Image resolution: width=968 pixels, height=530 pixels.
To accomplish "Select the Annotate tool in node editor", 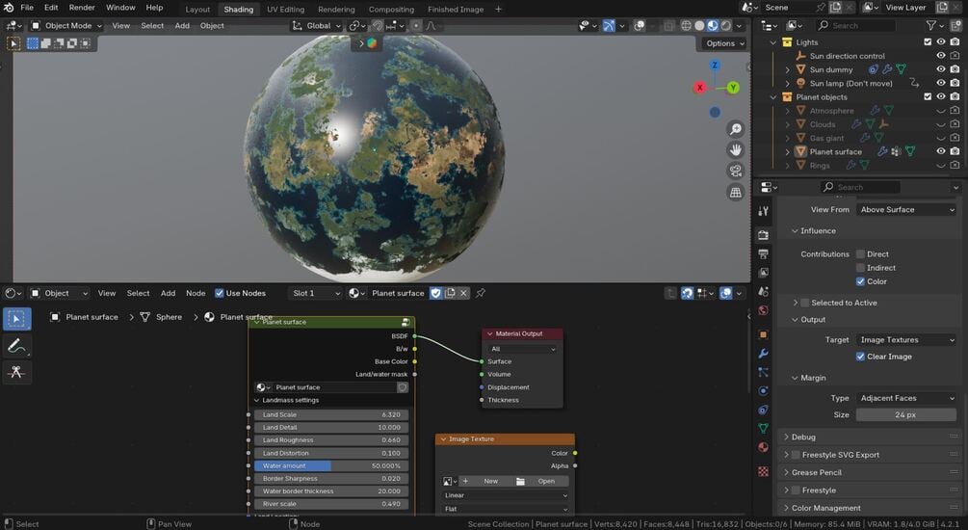I will click(x=16, y=347).
